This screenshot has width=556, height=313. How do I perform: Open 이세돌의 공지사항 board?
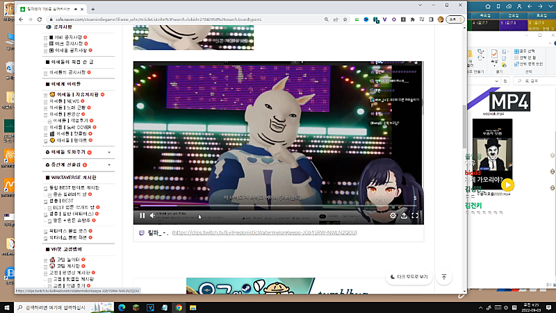(x=67, y=72)
